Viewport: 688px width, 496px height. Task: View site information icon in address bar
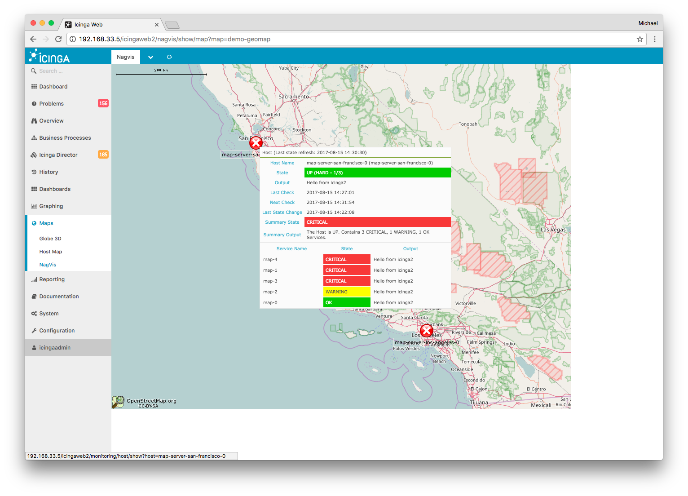(x=73, y=39)
